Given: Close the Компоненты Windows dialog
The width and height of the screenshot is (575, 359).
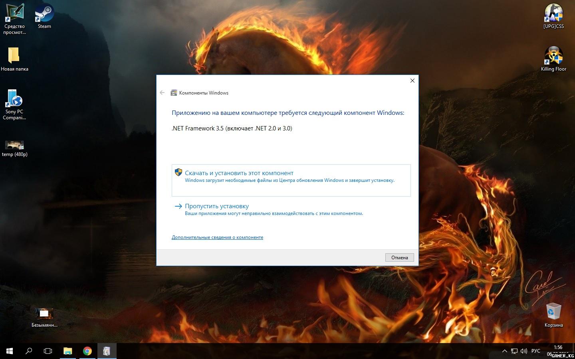Looking at the screenshot, I should tap(412, 81).
